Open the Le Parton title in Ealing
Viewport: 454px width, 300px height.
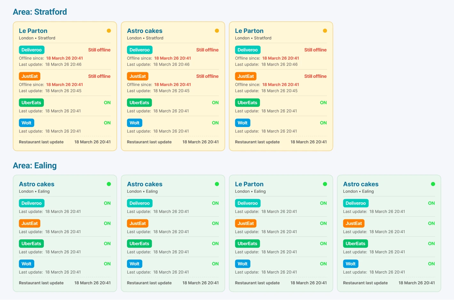(x=249, y=184)
